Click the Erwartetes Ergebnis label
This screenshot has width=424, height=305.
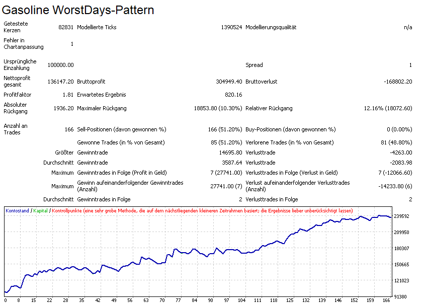pyautogui.click(x=102, y=95)
